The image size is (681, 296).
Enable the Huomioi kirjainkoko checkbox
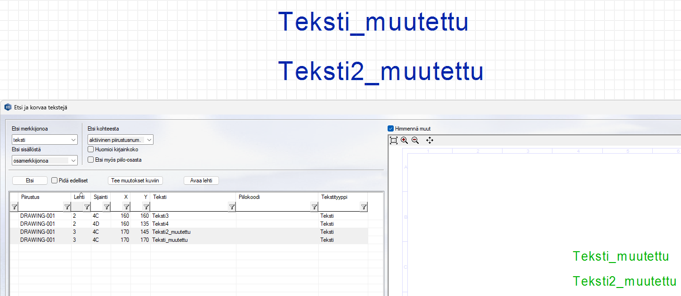[x=91, y=149]
